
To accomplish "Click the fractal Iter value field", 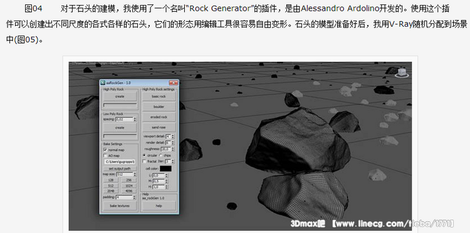I will (x=168, y=162).
